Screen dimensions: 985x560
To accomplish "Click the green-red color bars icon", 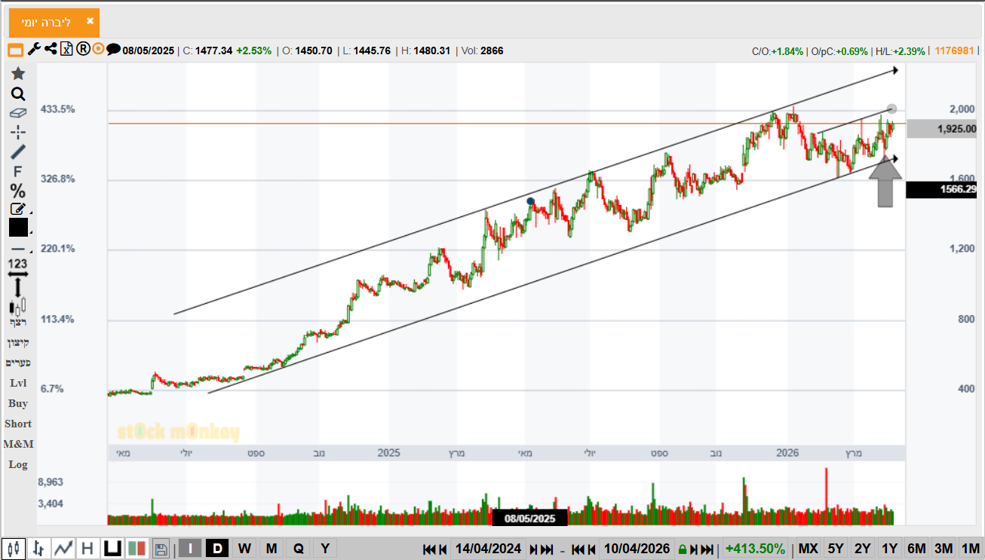I will (137, 548).
